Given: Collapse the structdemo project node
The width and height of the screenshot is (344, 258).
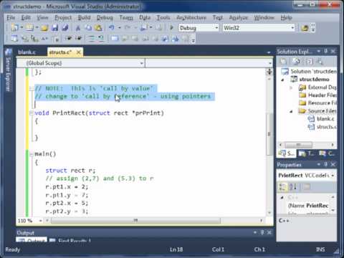Looking at the screenshot, I should click(283, 80).
